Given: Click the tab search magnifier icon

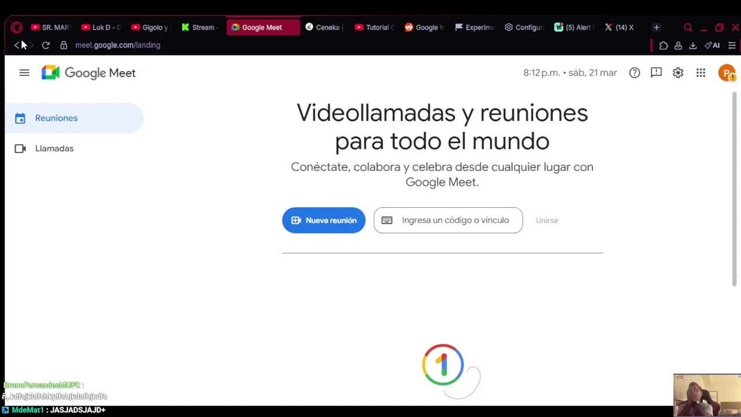Looking at the screenshot, I should pyautogui.click(x=688, y=27).
